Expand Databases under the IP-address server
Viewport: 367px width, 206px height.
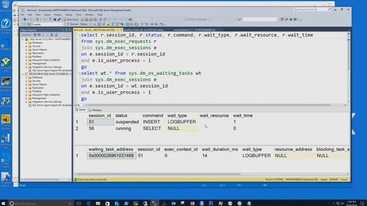coord(26,77)
